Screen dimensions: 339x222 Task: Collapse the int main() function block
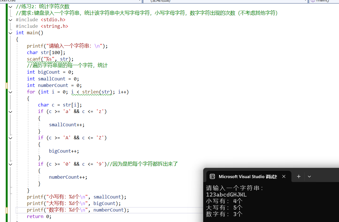[10, 33]
